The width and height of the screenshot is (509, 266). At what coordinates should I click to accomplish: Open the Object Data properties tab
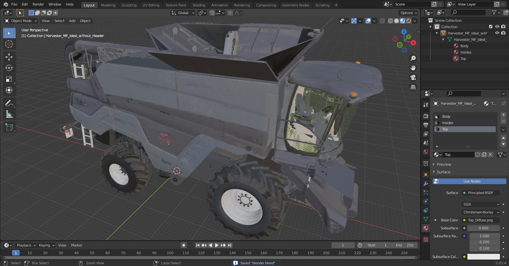coord(426,219)
